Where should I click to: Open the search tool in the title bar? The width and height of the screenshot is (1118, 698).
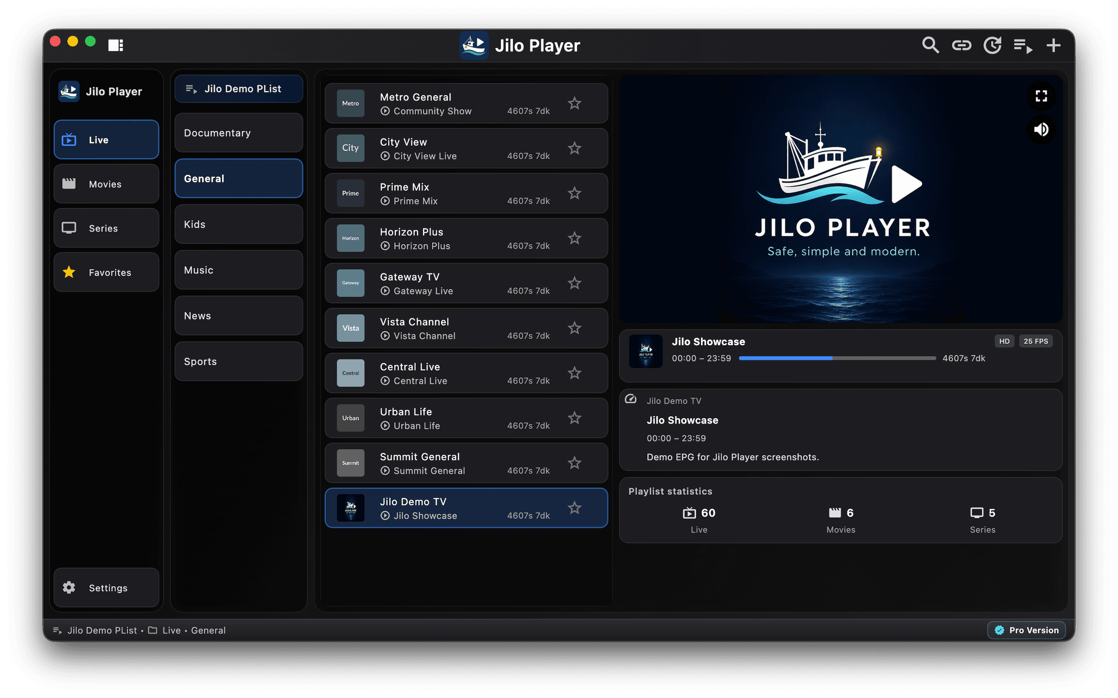930,45
